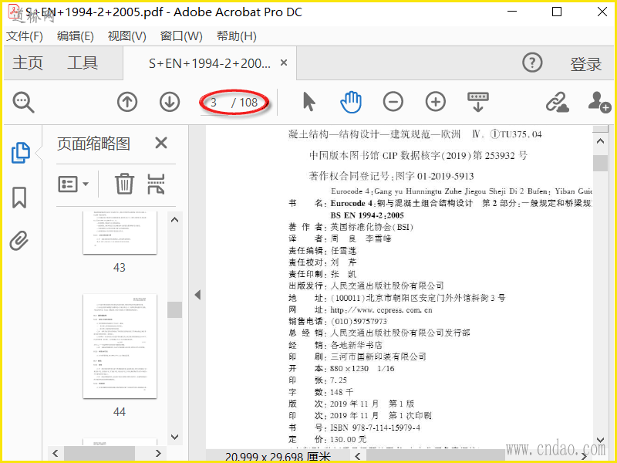The height and width of the screenshot is (463, 617).
Task: Open the add person share icon
Action: (x=599, y=102)
